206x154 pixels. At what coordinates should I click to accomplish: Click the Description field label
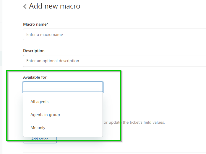(x=34, y=51)
